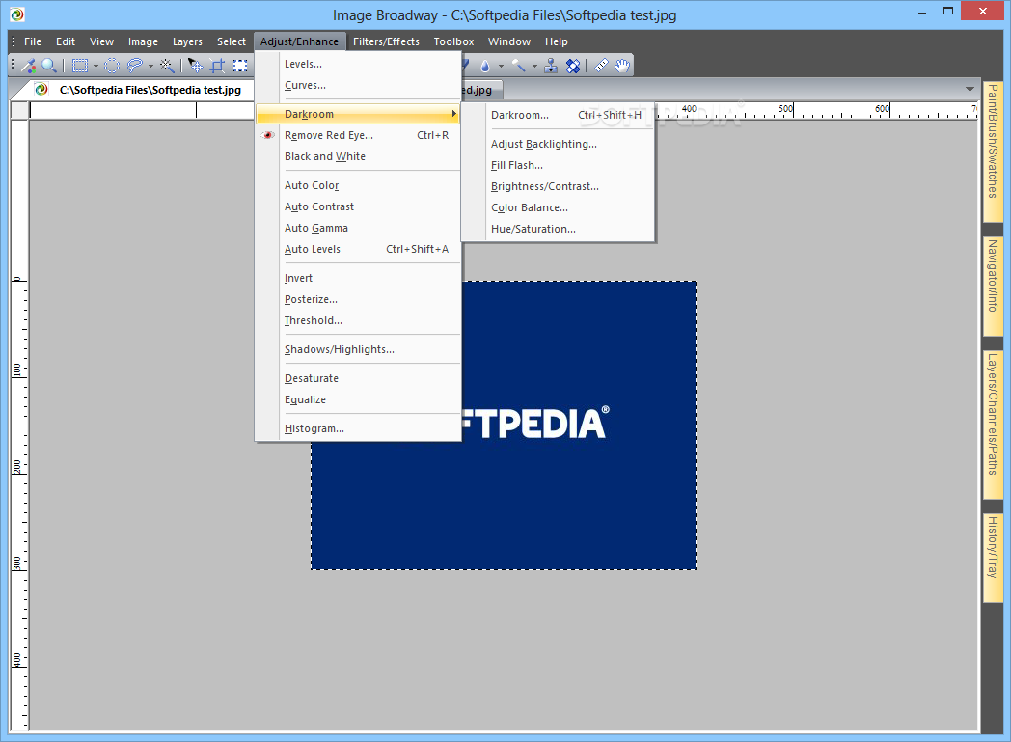Open Hue/Saturation... in submenu
This screenshot has width=1011, height=742.
(558, 230)
